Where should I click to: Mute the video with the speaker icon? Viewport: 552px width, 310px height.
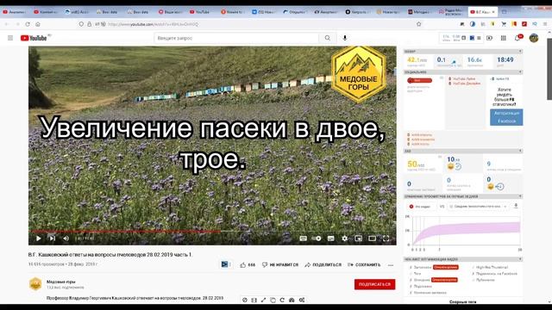pyautogui.click(x=66, y=239)
